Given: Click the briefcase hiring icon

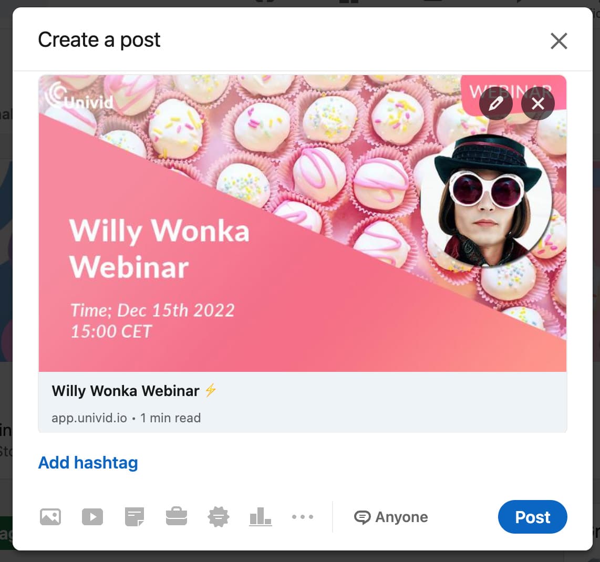Looking at the screenshot, I should 177,516.
